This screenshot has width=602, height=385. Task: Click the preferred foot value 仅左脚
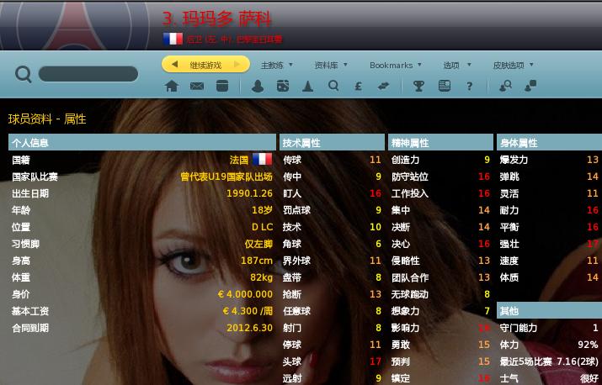[x=258, y=244]
